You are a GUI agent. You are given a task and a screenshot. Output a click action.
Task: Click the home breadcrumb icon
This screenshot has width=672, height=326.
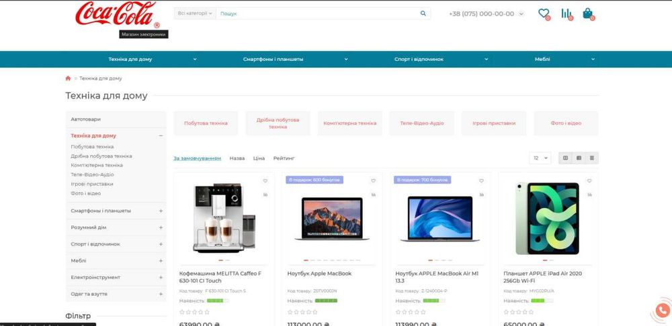(68, 78)
